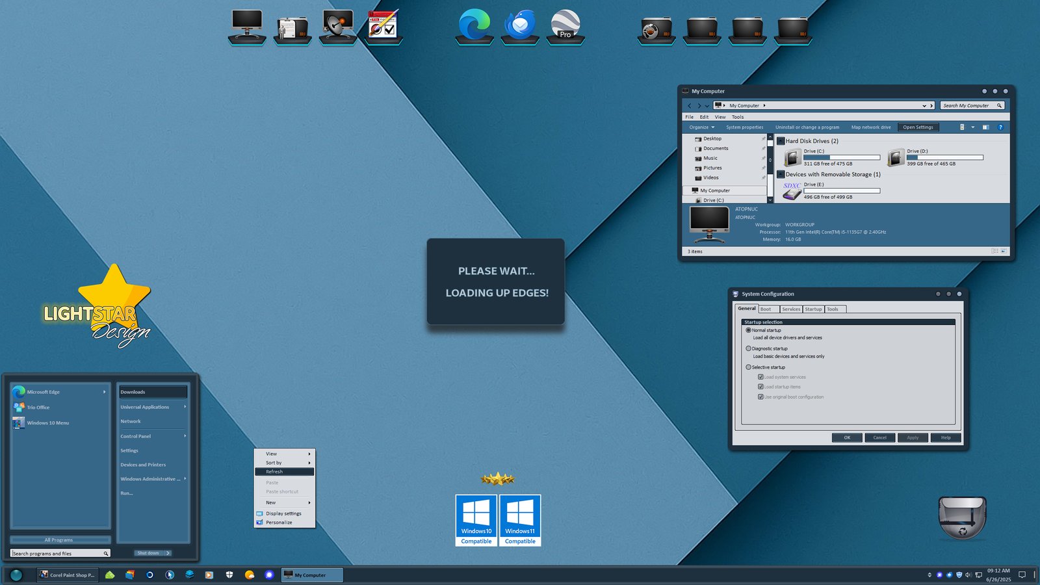Show hidden tray icons arrow
The height and width of the screenshot is (585, 1040).
coord(929,575)
